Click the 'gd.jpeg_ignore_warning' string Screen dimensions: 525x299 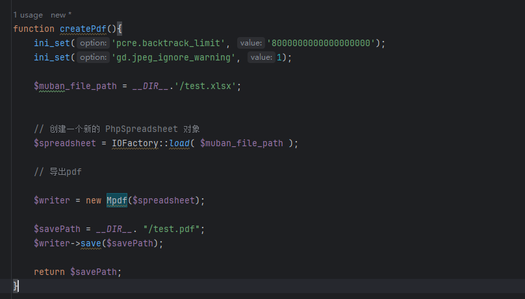click(173, 58)
